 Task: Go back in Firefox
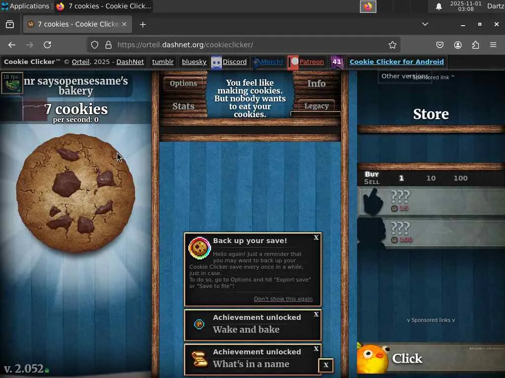tap(12, 45)
